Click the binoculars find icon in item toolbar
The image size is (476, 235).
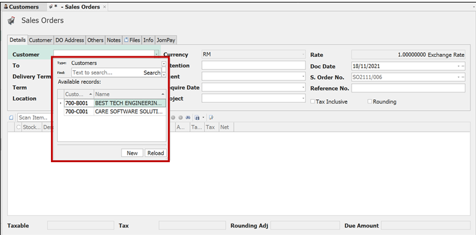coord(188,117)
